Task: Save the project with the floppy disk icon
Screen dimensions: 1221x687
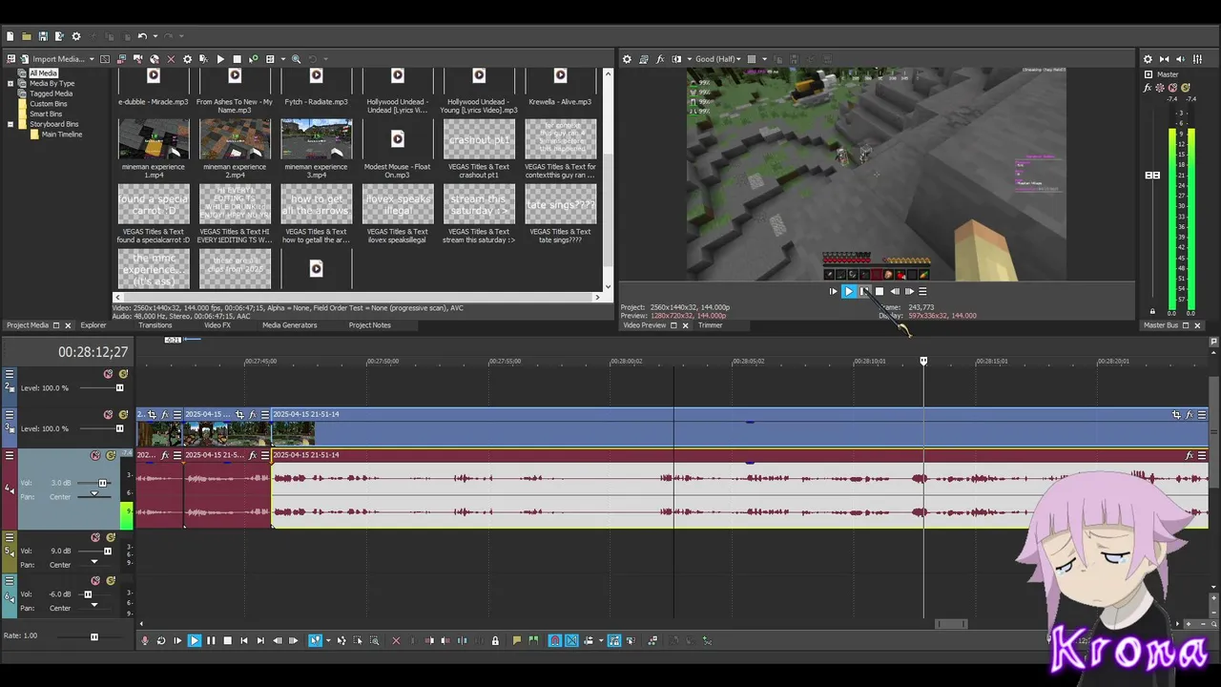Action: 43,36
